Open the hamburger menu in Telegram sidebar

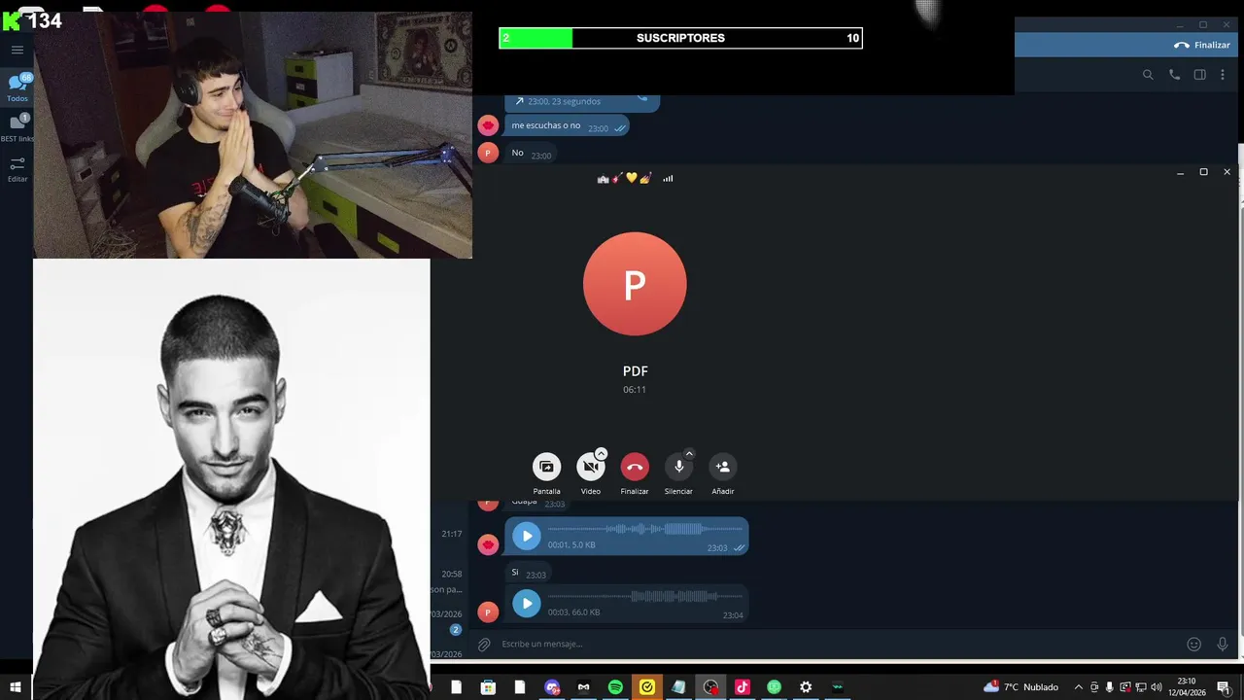pos(17,50)
